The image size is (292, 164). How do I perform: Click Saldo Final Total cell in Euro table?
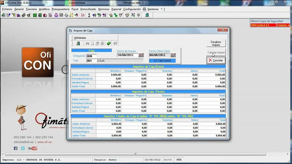click(x=212, y=86)
